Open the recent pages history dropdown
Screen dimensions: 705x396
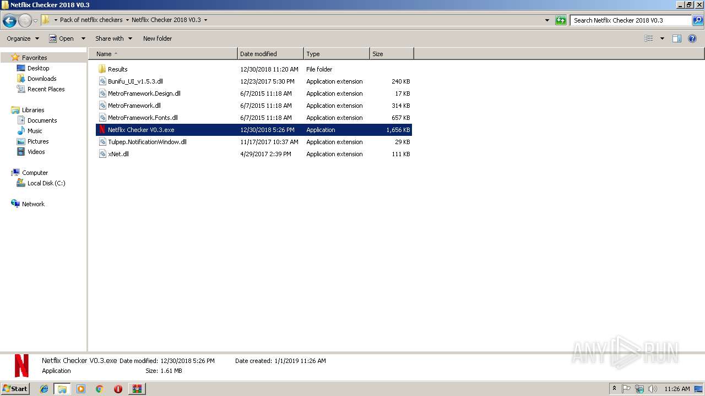[35, 21]
